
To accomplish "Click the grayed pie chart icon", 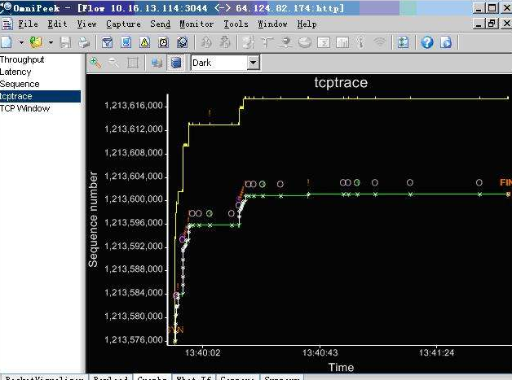I will [x=305, y=42].
